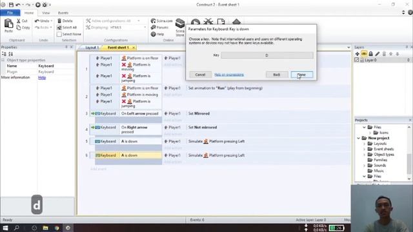Viewport: 413px width, 232px height.
Task: Toggle the eye visibility button in Layers toolbar
Action: coord(364,53)
